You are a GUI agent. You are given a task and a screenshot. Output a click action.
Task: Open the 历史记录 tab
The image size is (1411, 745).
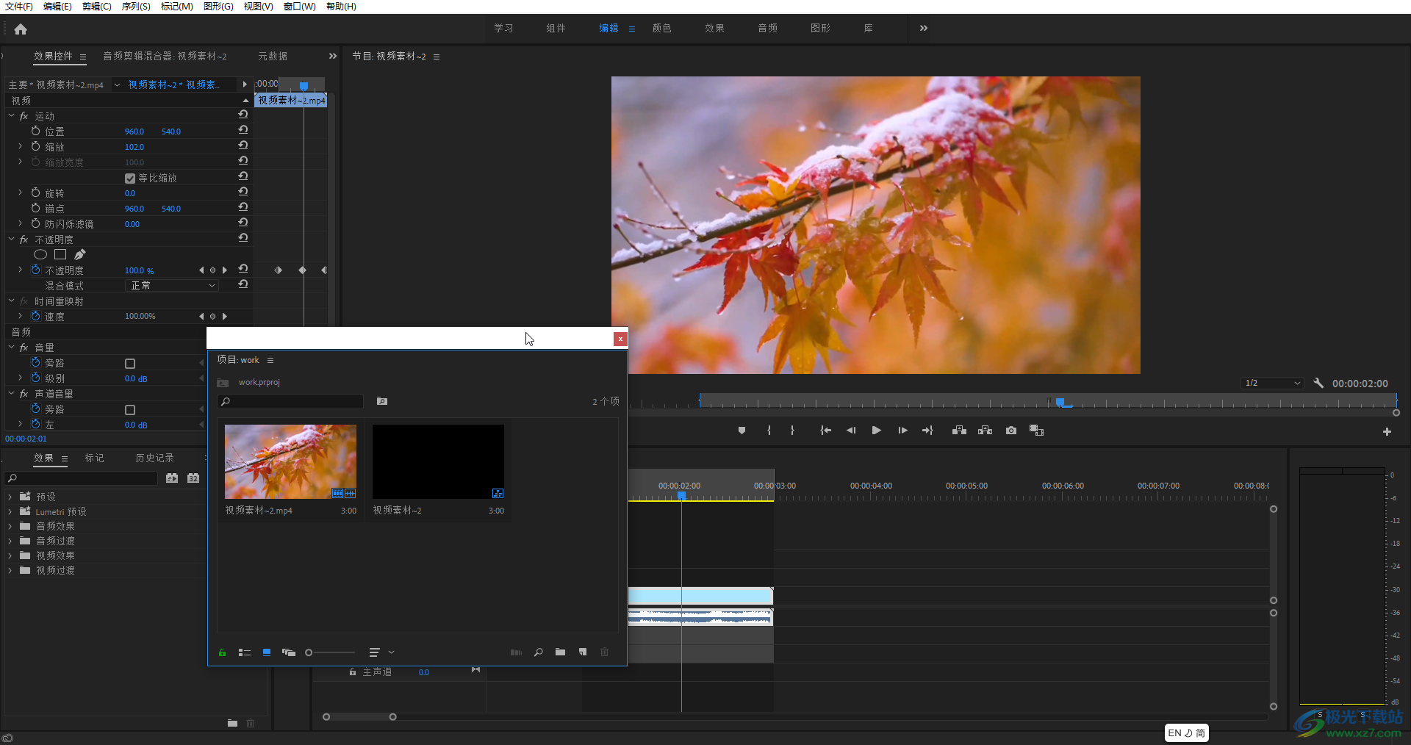click(154, 458)
